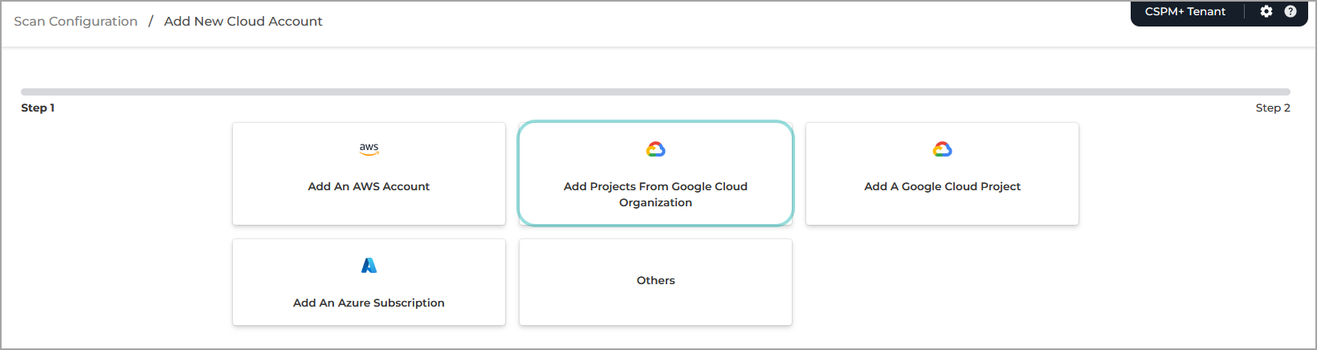Click the AWS logo icon

369,149
